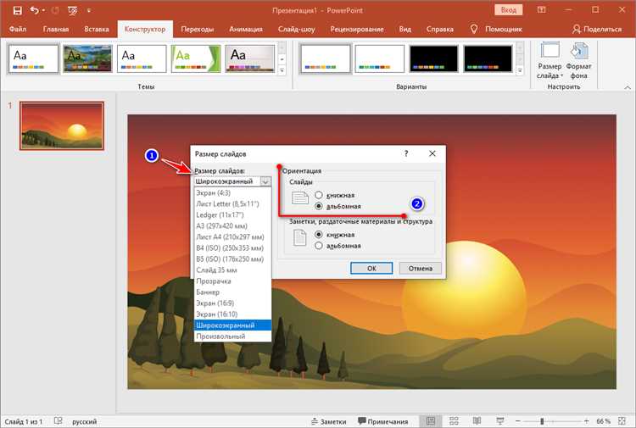
Task: Click the Формат фона icon
Action: (579, 59)
